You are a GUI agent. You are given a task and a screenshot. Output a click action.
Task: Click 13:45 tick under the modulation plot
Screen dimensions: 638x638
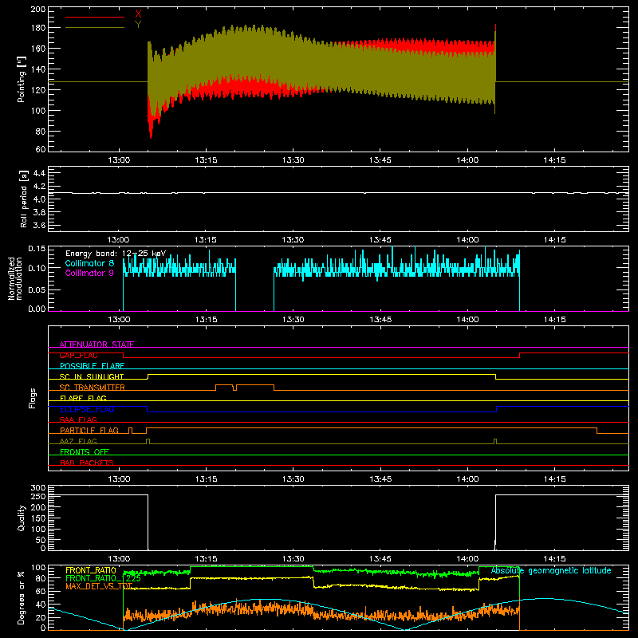[380, 320]
